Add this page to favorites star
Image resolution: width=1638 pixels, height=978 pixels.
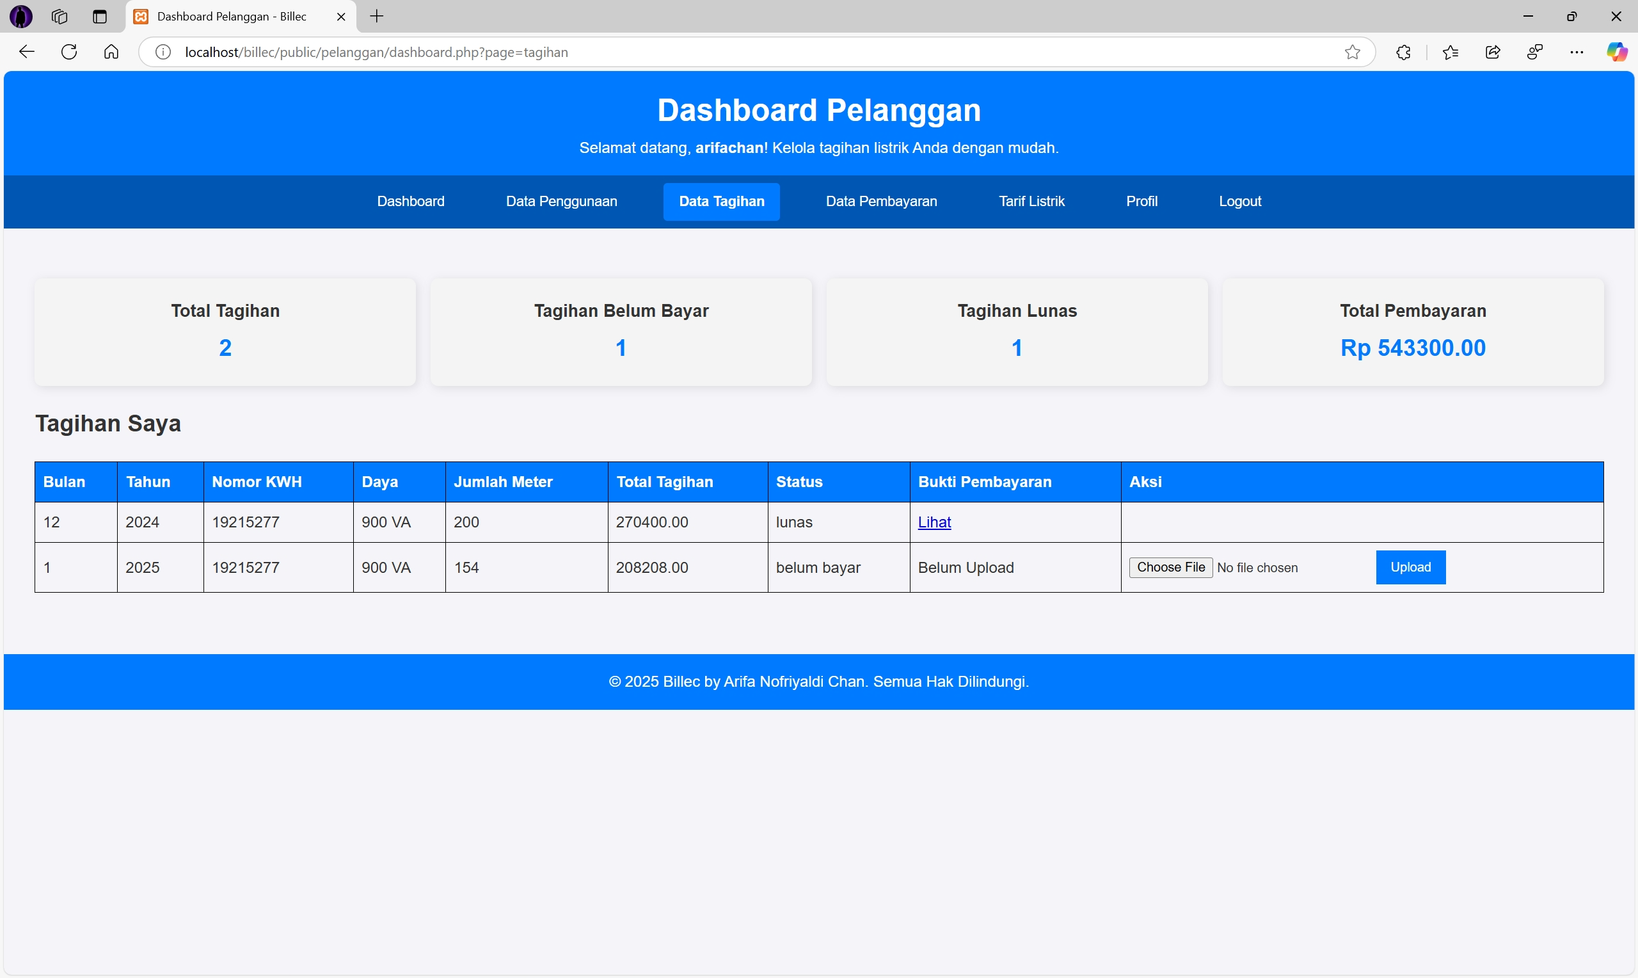1352,52
